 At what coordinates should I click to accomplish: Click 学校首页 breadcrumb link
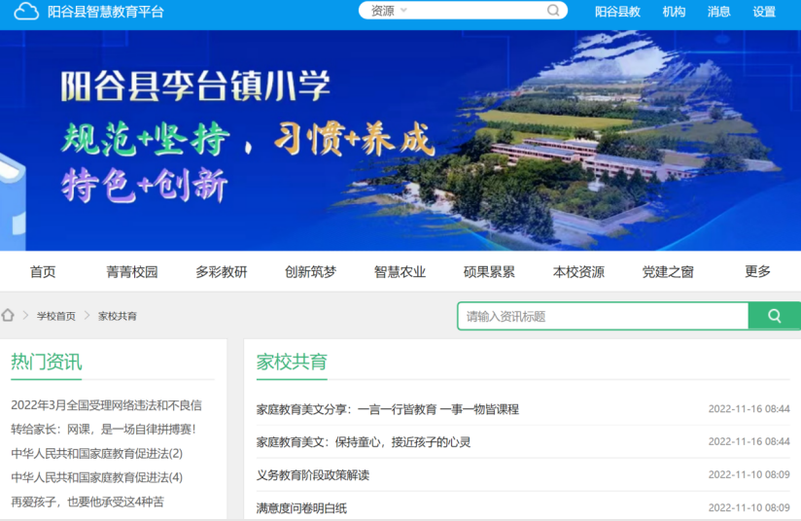click(56, 316)
